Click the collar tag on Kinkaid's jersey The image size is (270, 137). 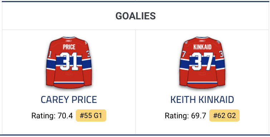(x=202, y=41)
